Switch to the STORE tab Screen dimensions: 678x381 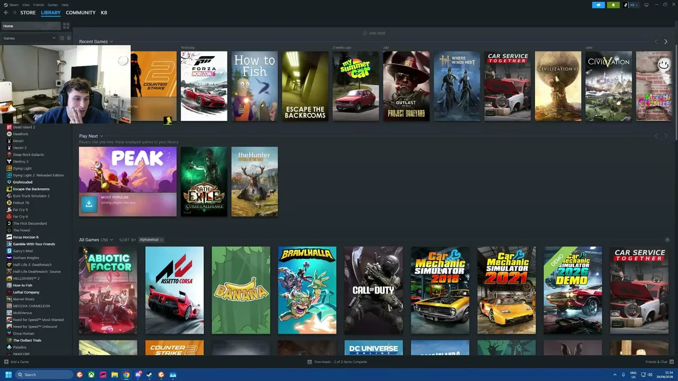28,13
